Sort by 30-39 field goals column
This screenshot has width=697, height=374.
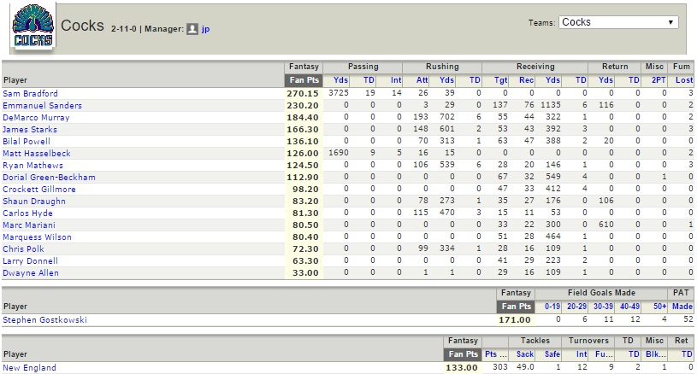603,307
